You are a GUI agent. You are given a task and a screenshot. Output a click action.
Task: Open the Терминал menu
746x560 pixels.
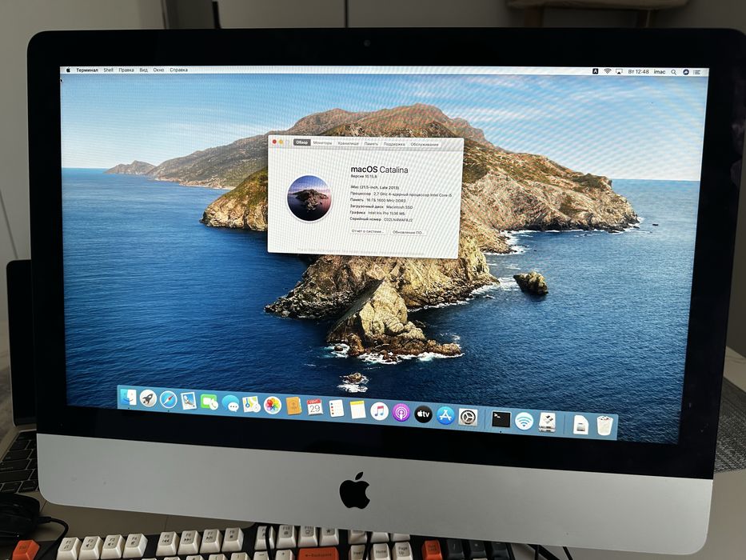click(x=87, y=70)
